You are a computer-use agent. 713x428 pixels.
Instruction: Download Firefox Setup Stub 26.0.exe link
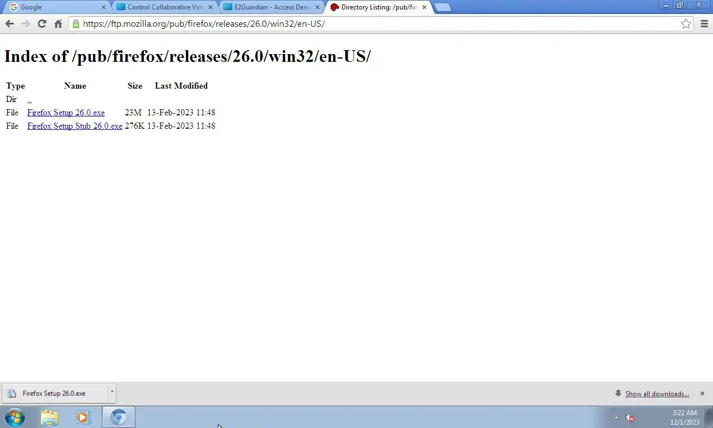[x=75, y=126]
